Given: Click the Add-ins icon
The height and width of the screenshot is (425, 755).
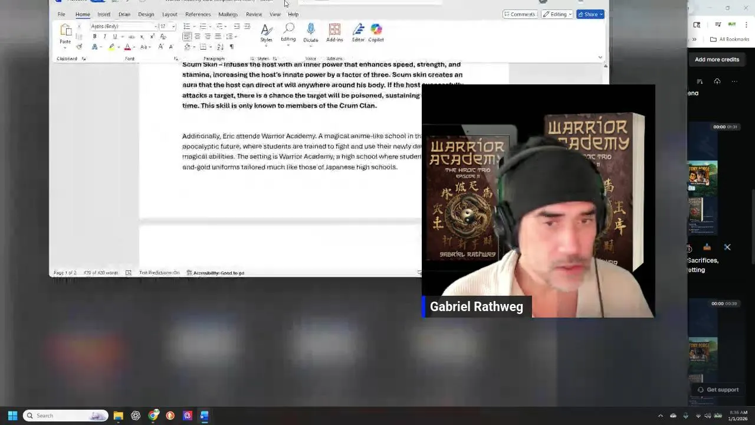Looking at the screenshot, I should tap(334, 33).
